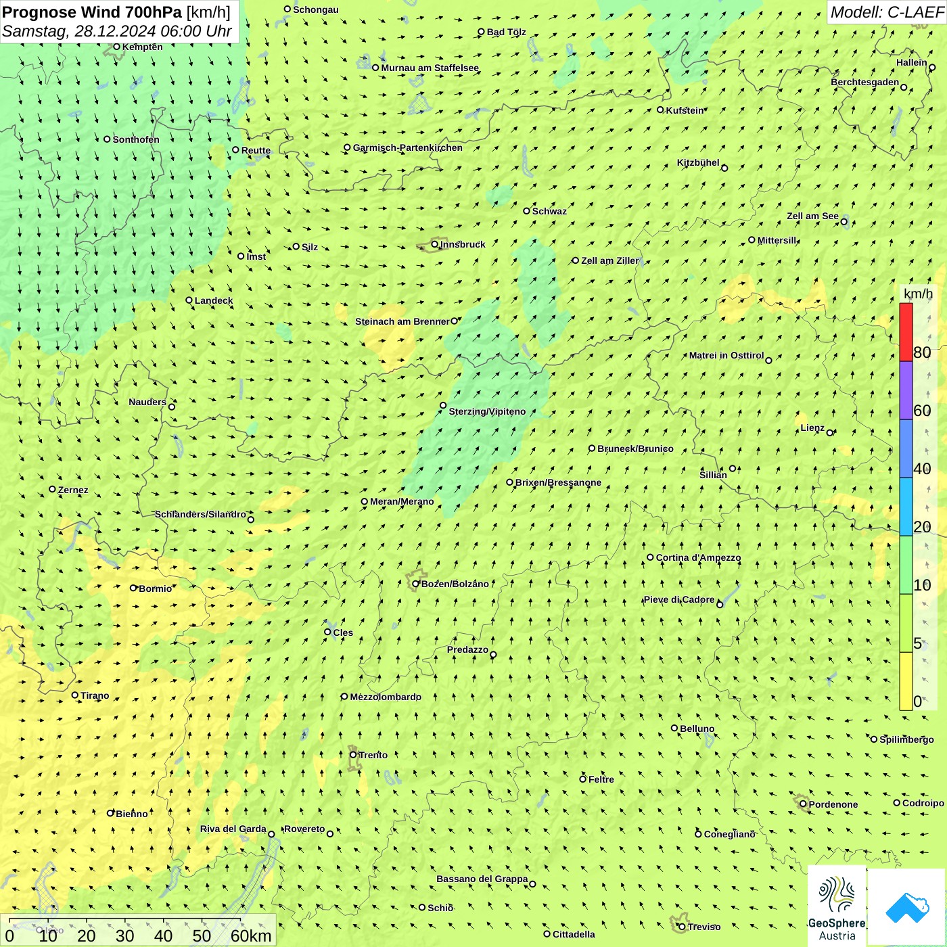Click the Tirano location marker
The image size is (947, 947).
tap(75, 695)
